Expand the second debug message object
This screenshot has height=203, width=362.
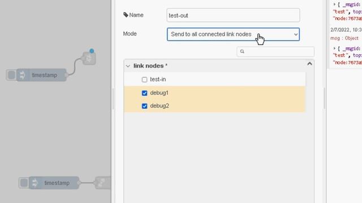pos(334,48)
